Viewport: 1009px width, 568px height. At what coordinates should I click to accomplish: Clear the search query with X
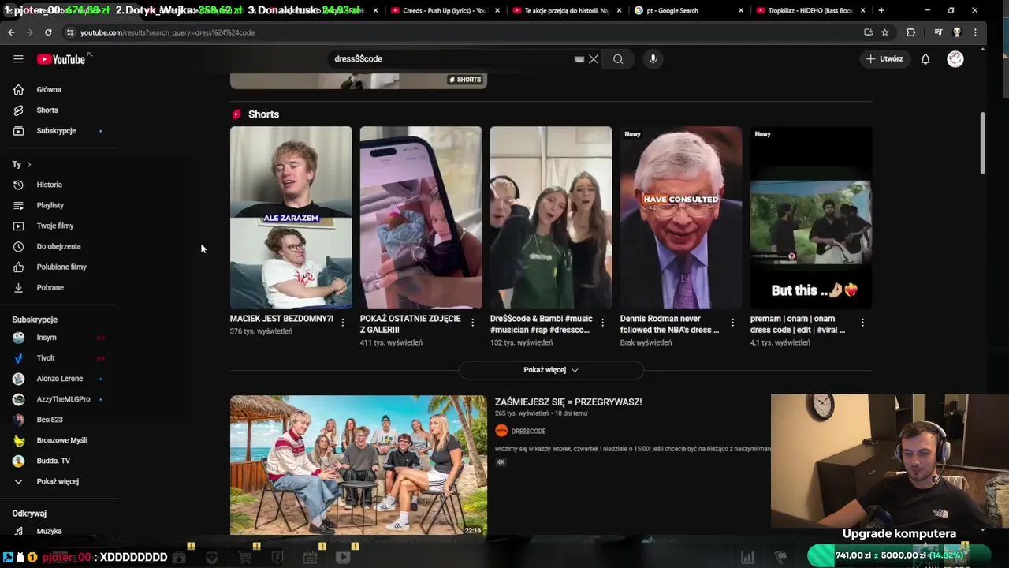[594, 59]
